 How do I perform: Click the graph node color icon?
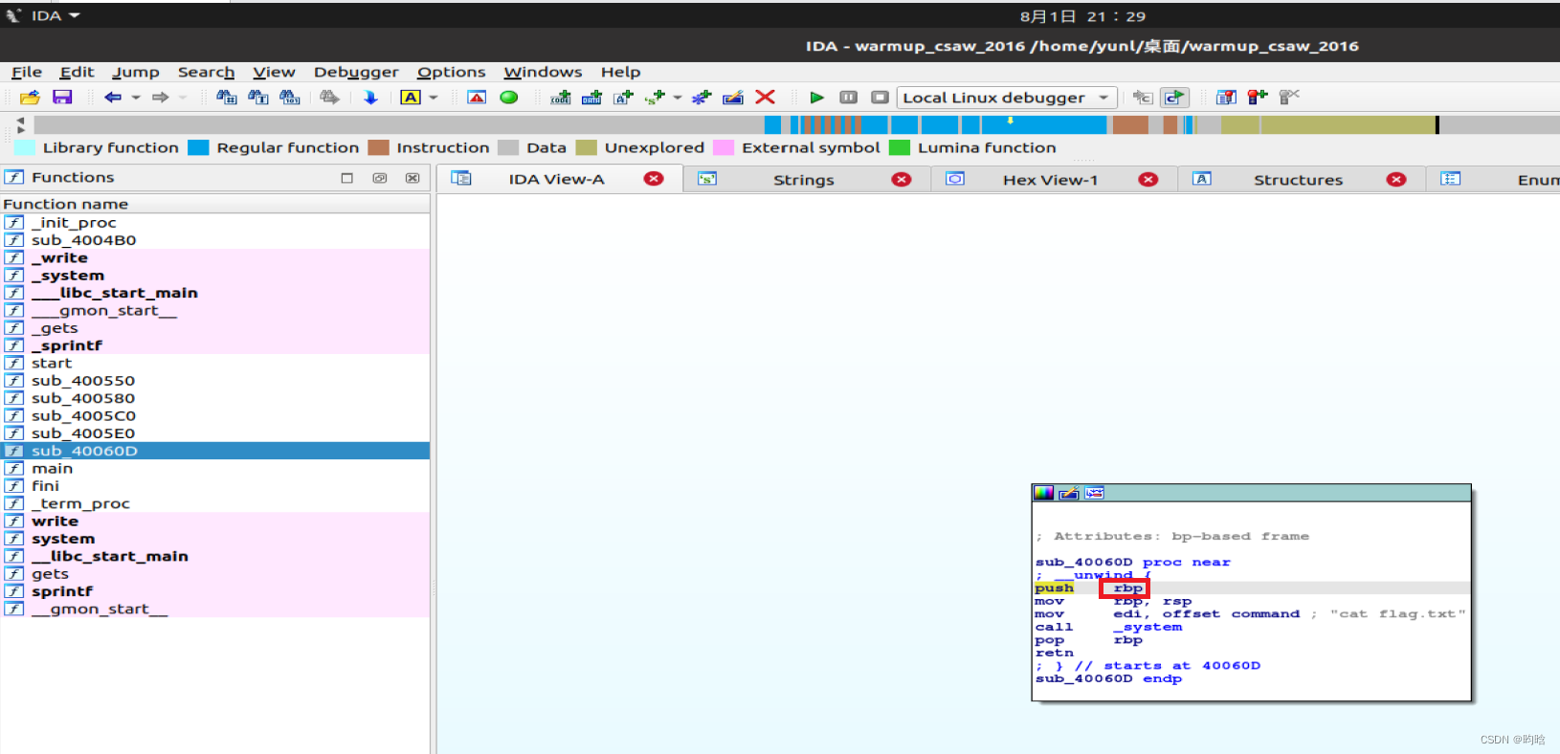click(x=1044, y=493)
